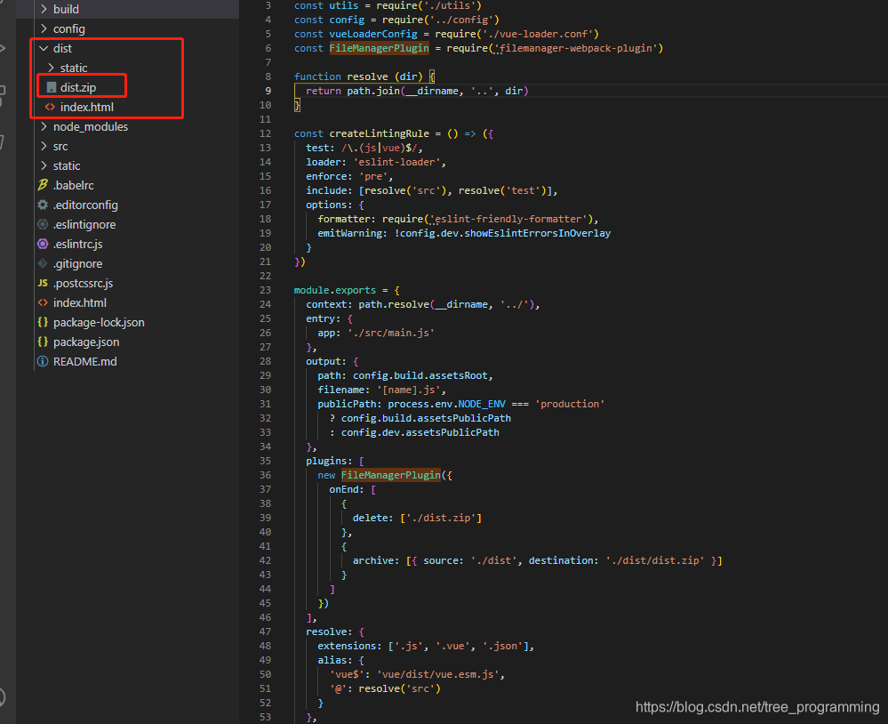This screenshot has width=888, height=724.
Task: Open the root index.html file
Action: (x=80, y=302)
